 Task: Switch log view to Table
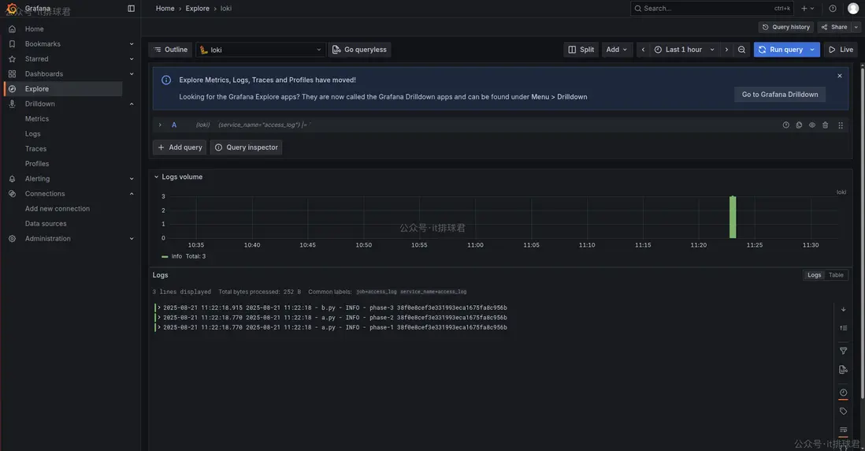836,275
